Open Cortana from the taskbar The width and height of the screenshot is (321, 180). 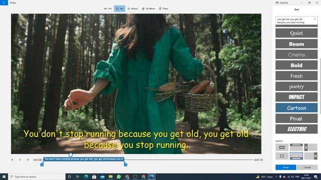pos(69,176)
